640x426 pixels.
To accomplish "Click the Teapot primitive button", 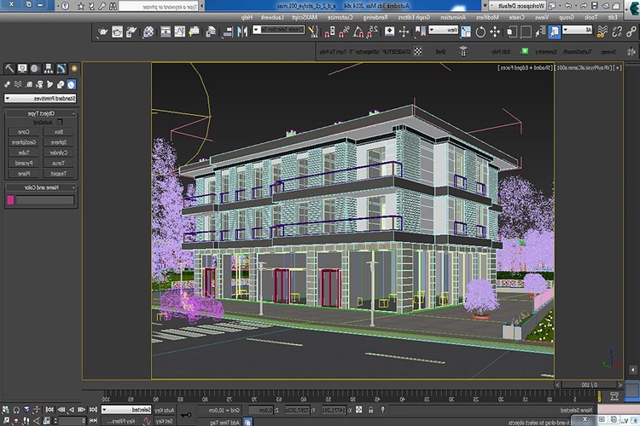I will point(58,173).
